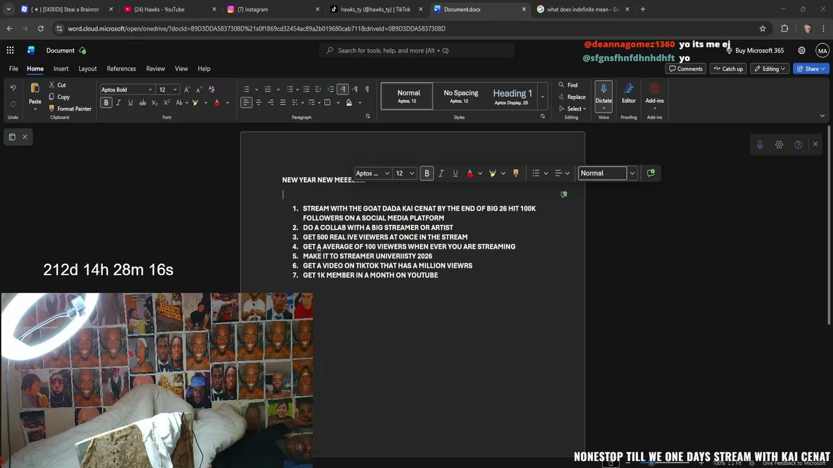Toggle Italic in the ribbon Font group
This screenshot has width=833, height=468.
[118, 103]
